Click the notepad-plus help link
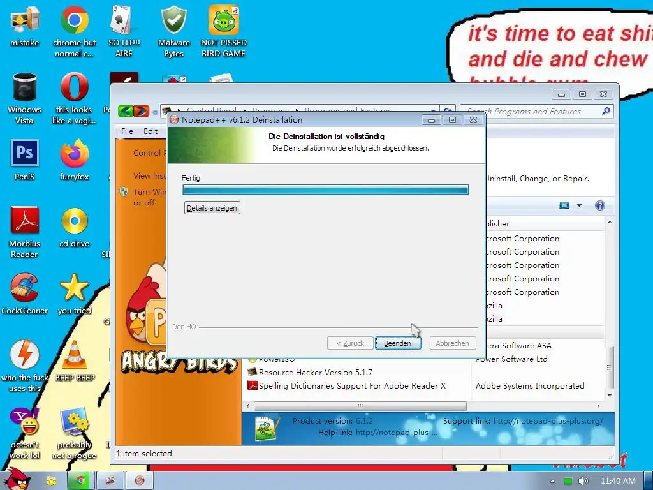 point(397,433)
